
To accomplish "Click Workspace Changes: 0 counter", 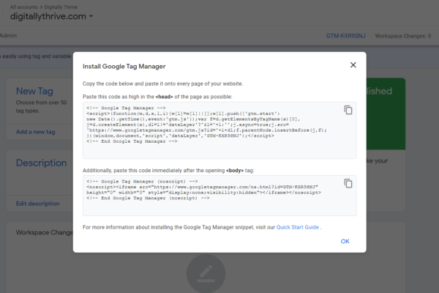I will 403,36.
